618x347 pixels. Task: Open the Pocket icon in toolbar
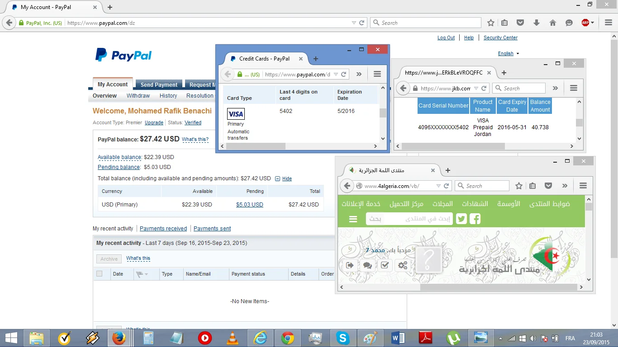pyautogui.click(x=520, y=23)
